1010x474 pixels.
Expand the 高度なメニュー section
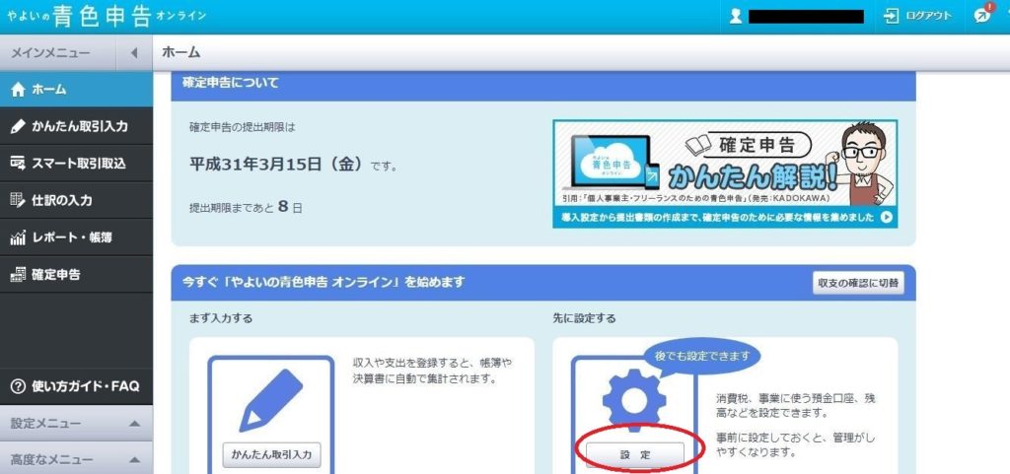point(77,460)
